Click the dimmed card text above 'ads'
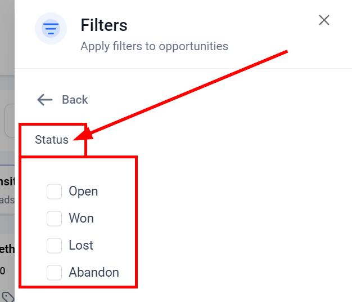Image resolution: width=352 pixels, height=302 pixels. (7, 181)
